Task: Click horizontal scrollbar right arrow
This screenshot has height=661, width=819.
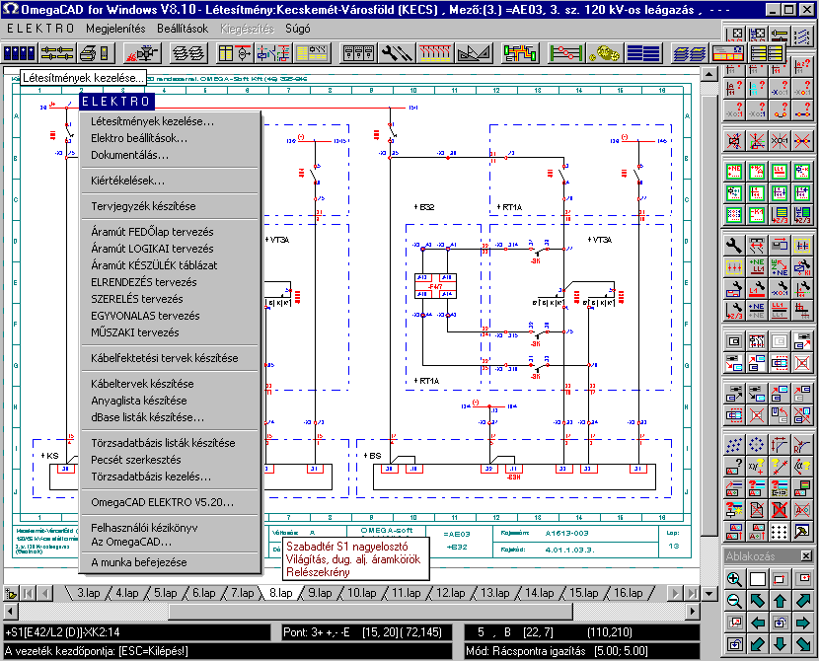Action: click(693, 611)
